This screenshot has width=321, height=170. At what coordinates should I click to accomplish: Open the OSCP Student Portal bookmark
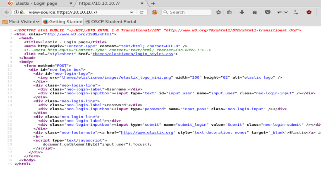[x=111, y=22]
